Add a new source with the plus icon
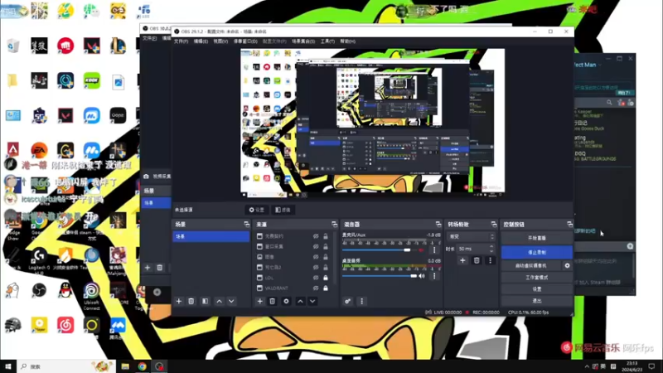The image size is (663, 373). (260, 301)
